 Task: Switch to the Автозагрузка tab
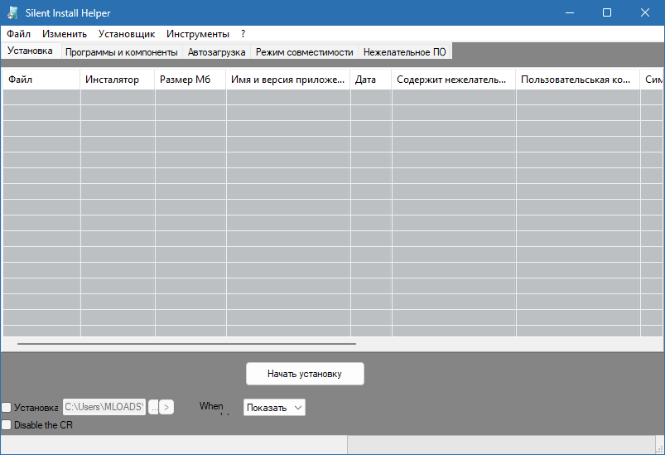(x=216, y=52)
